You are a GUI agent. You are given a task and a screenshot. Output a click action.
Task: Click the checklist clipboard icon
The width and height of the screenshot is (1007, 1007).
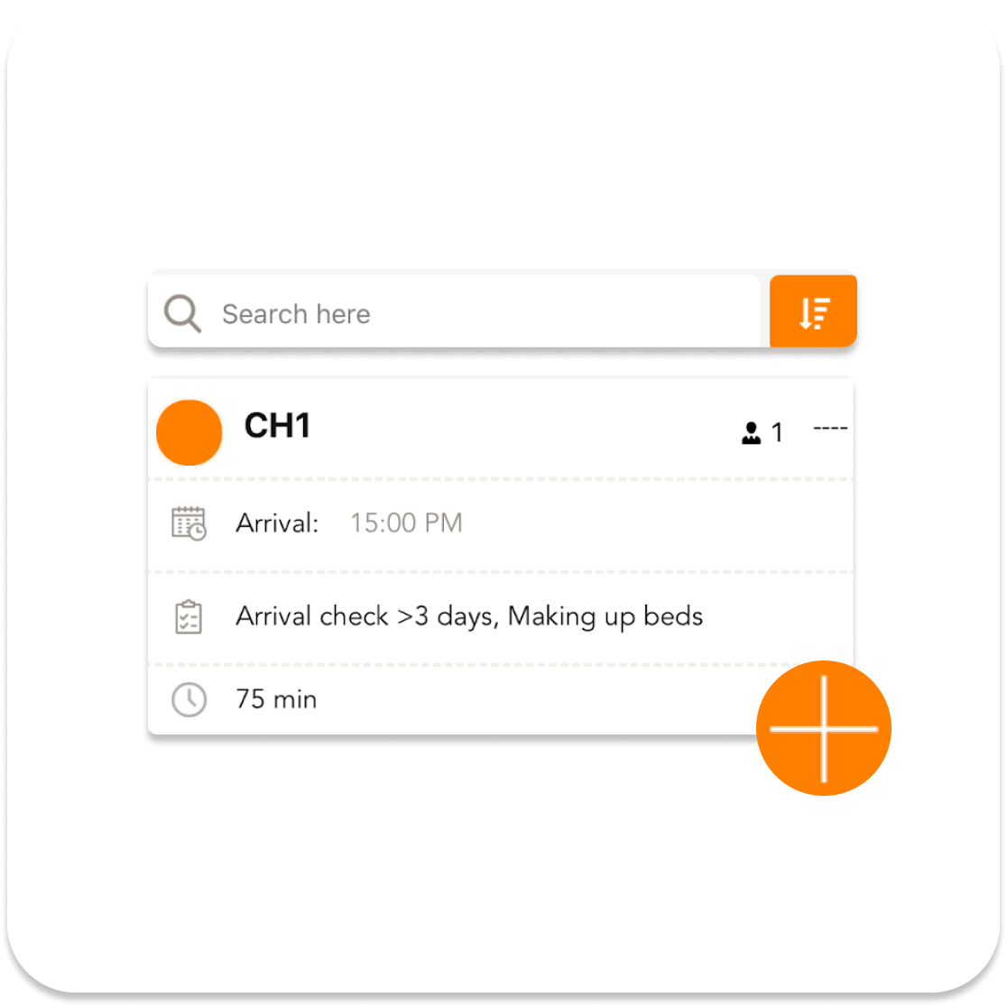(189, 617)
